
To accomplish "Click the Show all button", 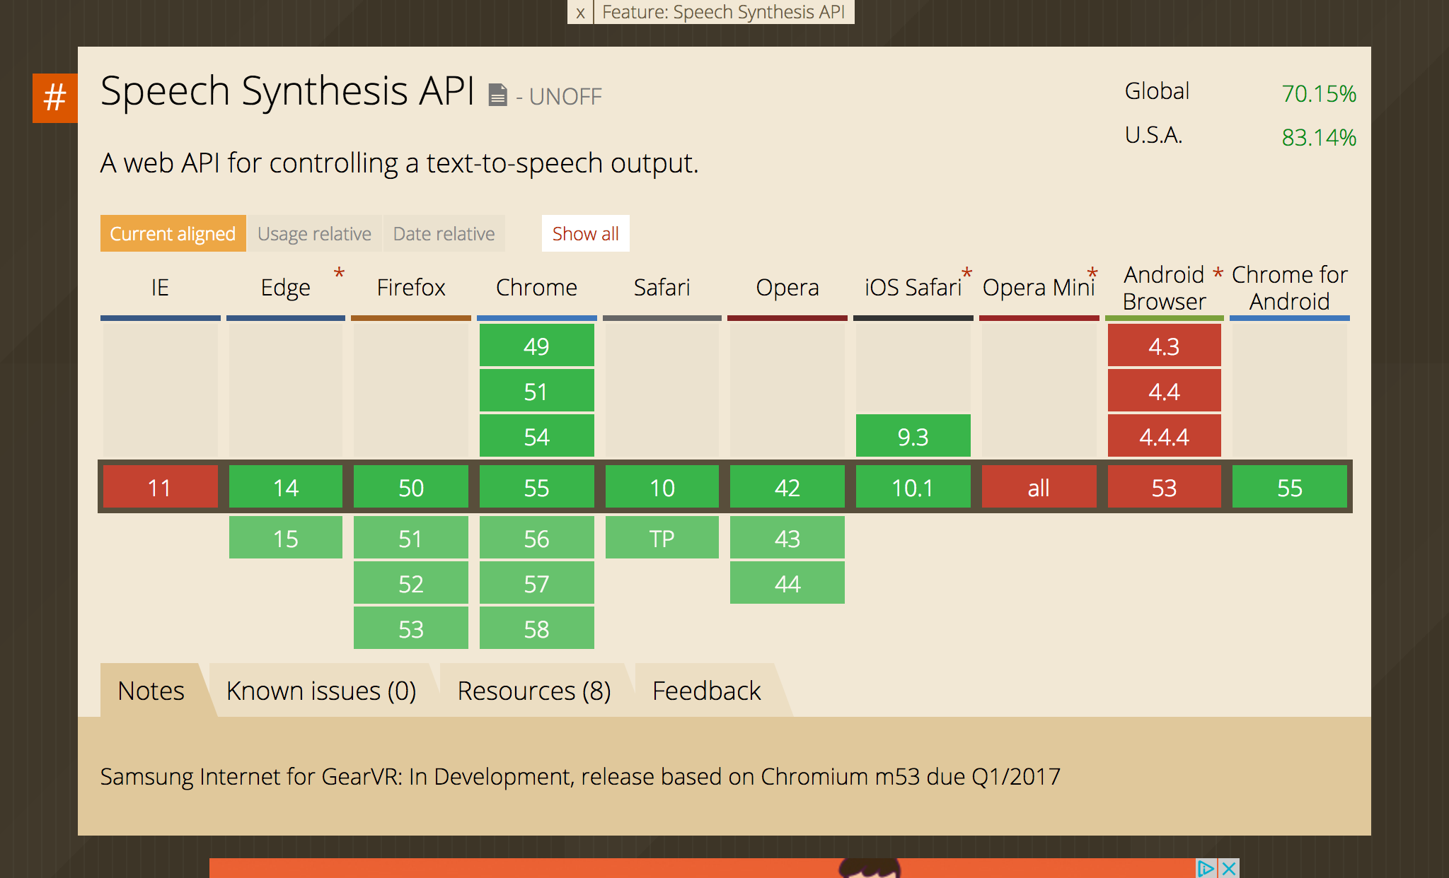I will pos(586,233).
